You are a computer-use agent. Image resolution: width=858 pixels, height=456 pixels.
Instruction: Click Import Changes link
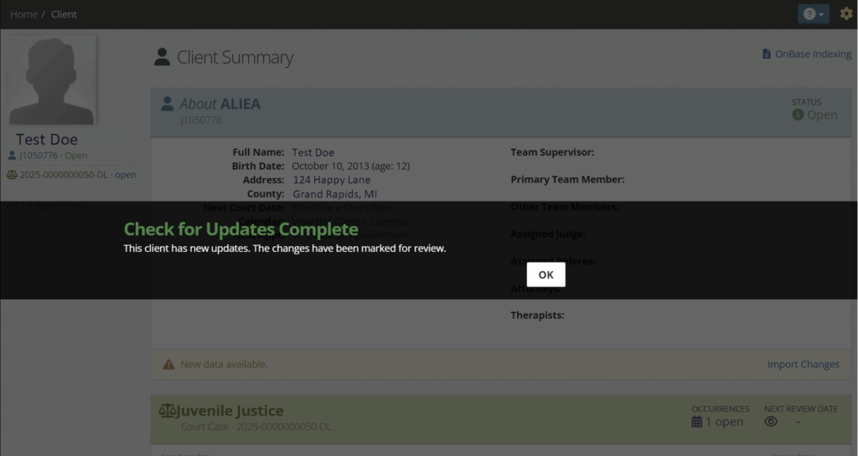(803, 365)
